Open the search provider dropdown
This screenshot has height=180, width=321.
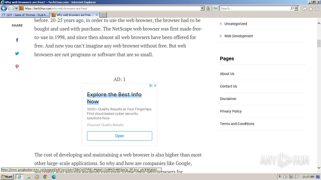pyautogui.click(x=296, y=8)
